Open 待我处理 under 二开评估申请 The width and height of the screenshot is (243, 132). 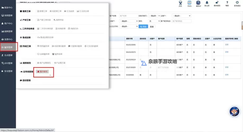tap(60, 29)
